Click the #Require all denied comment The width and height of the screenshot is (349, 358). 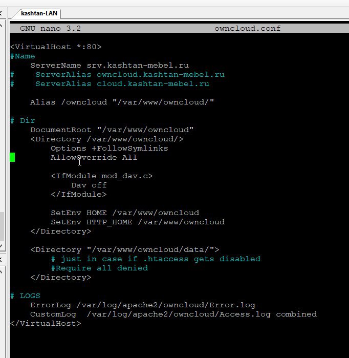99,268
